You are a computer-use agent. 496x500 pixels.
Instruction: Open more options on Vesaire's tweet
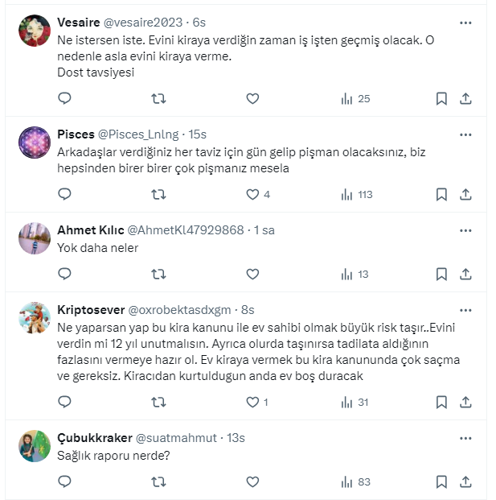point(465,23)
